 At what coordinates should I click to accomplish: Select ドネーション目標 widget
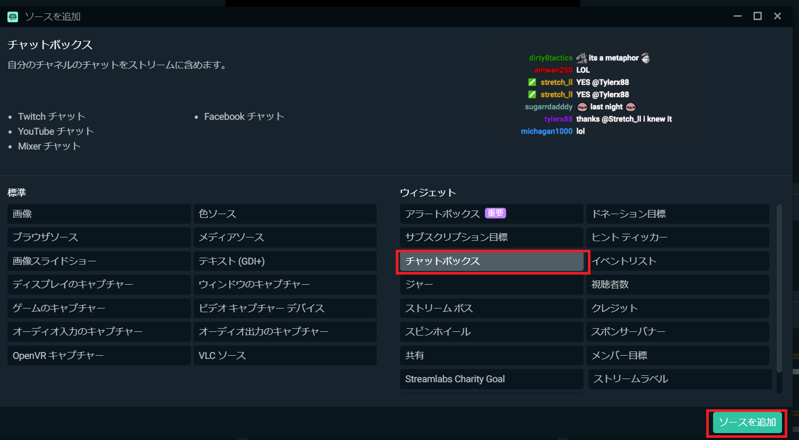click(678, 214)
